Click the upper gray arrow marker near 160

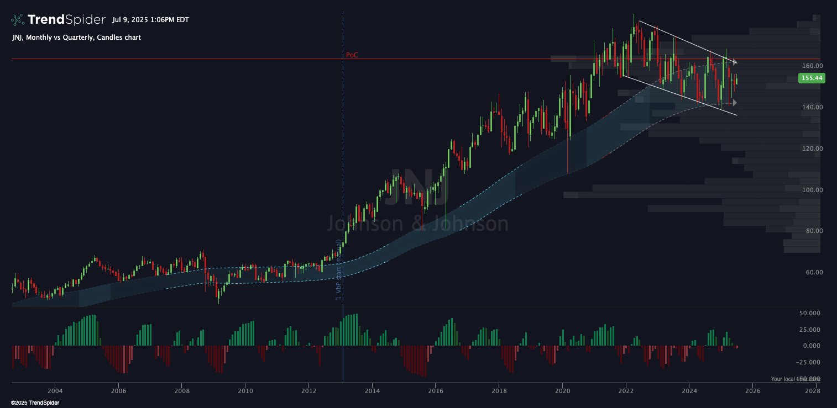734,62
